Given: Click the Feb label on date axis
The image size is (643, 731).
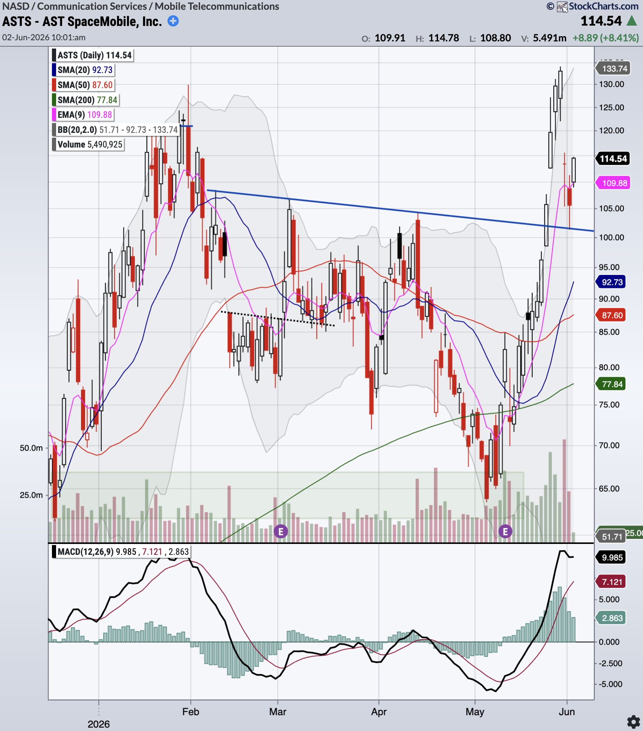Looking at the screenshot, I should (x=191, y=712).
